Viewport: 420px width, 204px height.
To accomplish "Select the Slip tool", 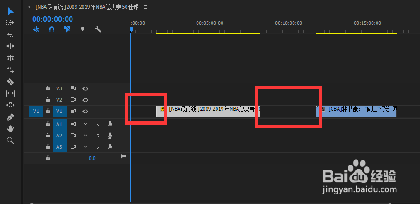I will click(10, 93).
